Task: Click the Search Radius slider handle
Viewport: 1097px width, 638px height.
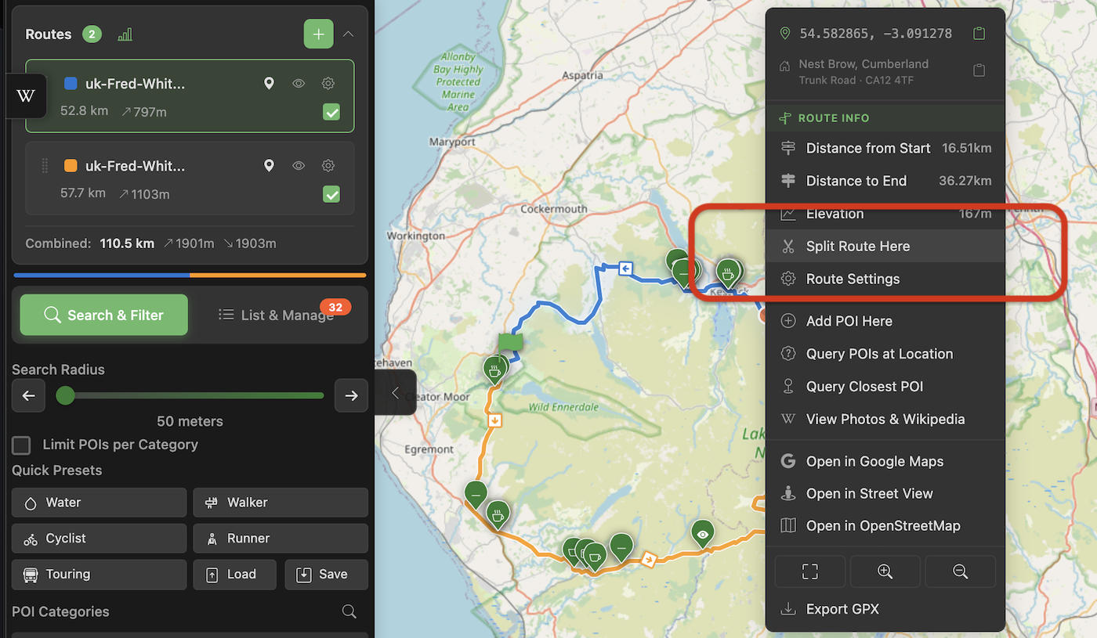Action: [66, 395]
